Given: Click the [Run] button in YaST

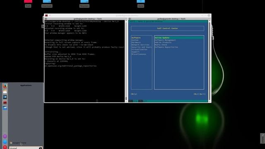Looking at the screenshot, I should click(196, 94).
